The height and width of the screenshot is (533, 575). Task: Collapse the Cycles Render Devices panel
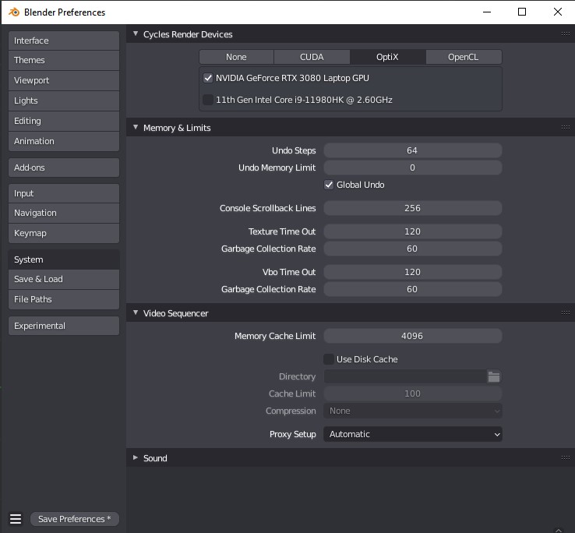[136, 34]
